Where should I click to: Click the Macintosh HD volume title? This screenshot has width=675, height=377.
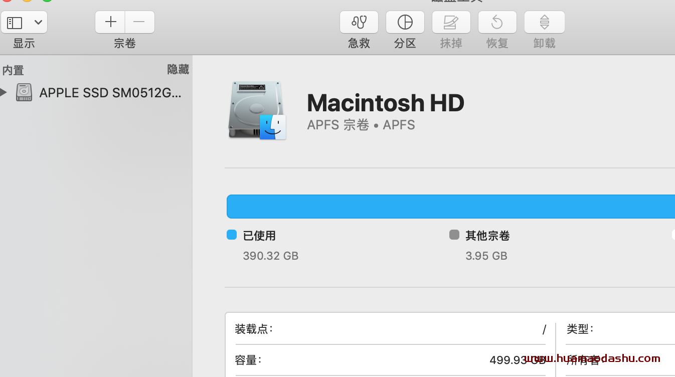point(386,103)
